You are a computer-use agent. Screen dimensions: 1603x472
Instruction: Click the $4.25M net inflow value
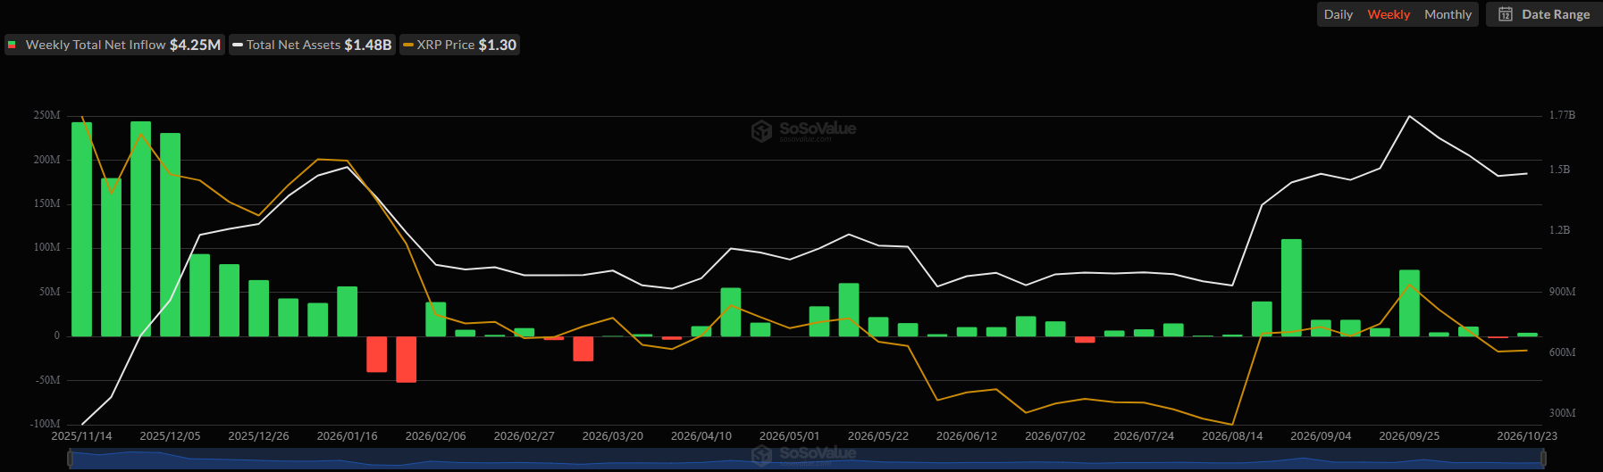(x=195, y=45)
